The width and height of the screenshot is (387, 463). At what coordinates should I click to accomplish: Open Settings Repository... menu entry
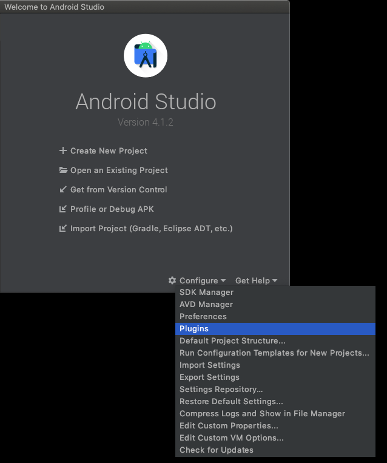275,389
